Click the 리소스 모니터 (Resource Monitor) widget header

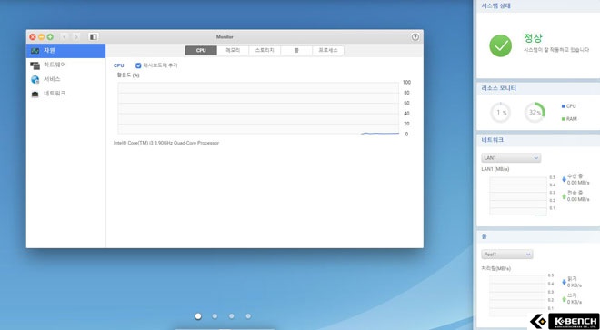(x=538, y=88)
